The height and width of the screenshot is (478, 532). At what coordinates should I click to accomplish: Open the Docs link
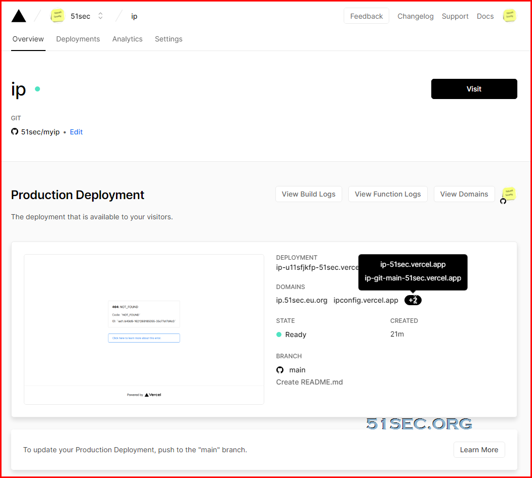pos(485,16)
